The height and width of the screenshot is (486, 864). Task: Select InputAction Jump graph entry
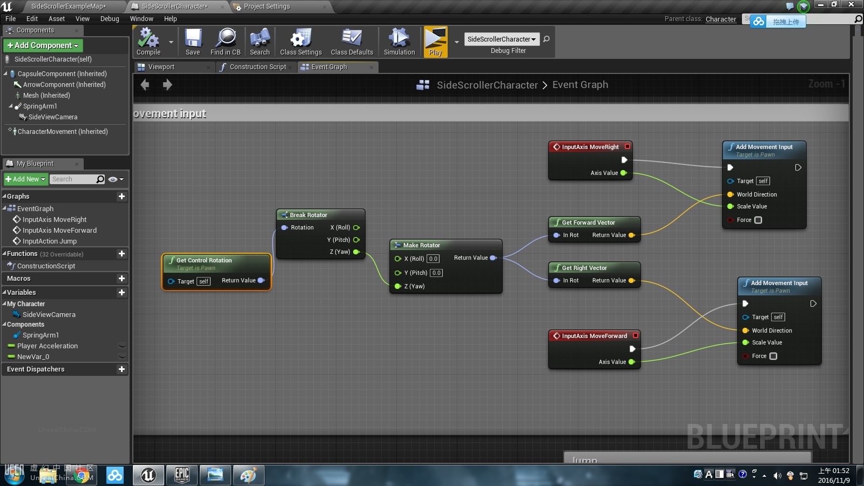click(x=50, y=241)
